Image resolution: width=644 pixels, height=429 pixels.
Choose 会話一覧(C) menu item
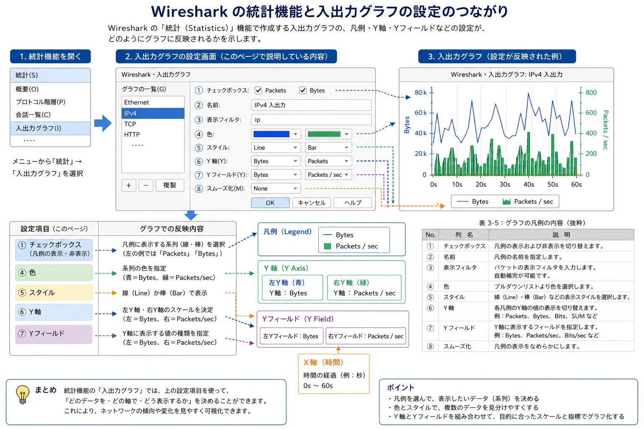tap(50, 115)
